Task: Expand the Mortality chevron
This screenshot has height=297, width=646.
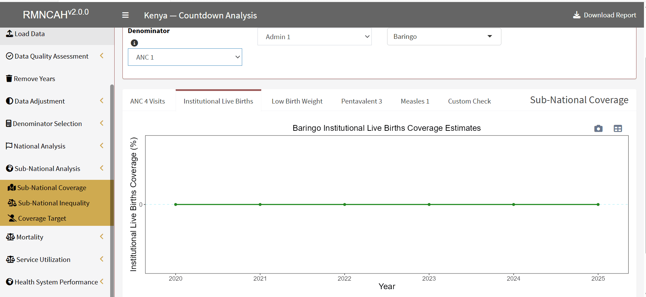Action: point(102,237)
